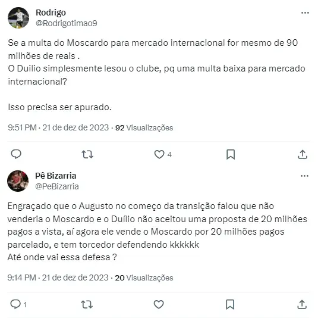Bookmark Rodrigo's tweet
This screenshot has height=318, width=318.
coord(231,154)
